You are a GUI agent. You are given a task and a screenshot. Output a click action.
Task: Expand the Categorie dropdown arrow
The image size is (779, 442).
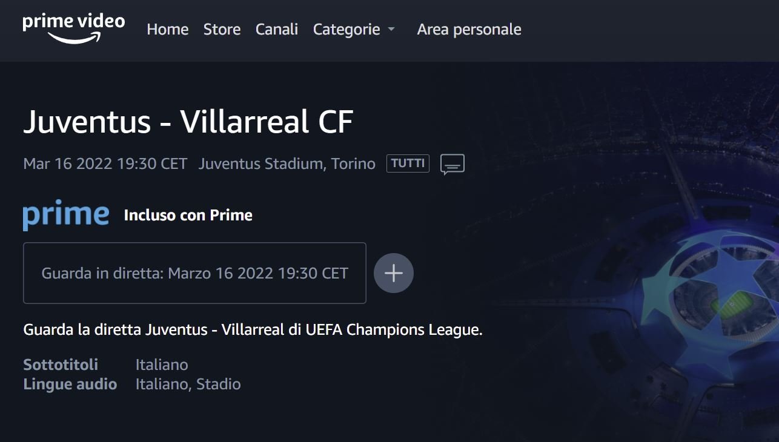coord(391,30)
